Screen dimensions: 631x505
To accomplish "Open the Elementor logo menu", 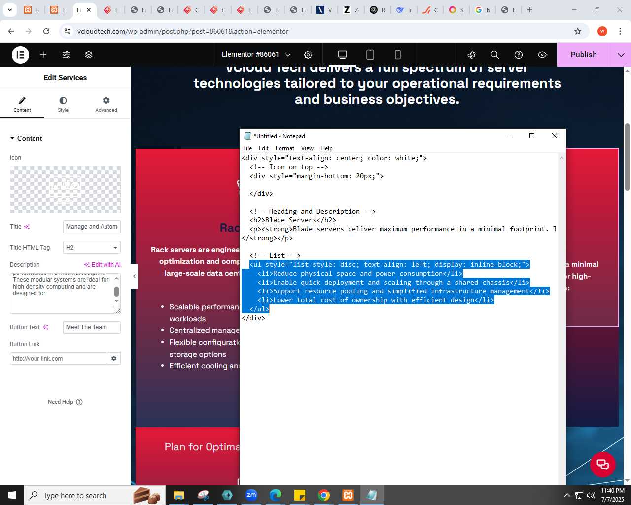I will [20, 55].
